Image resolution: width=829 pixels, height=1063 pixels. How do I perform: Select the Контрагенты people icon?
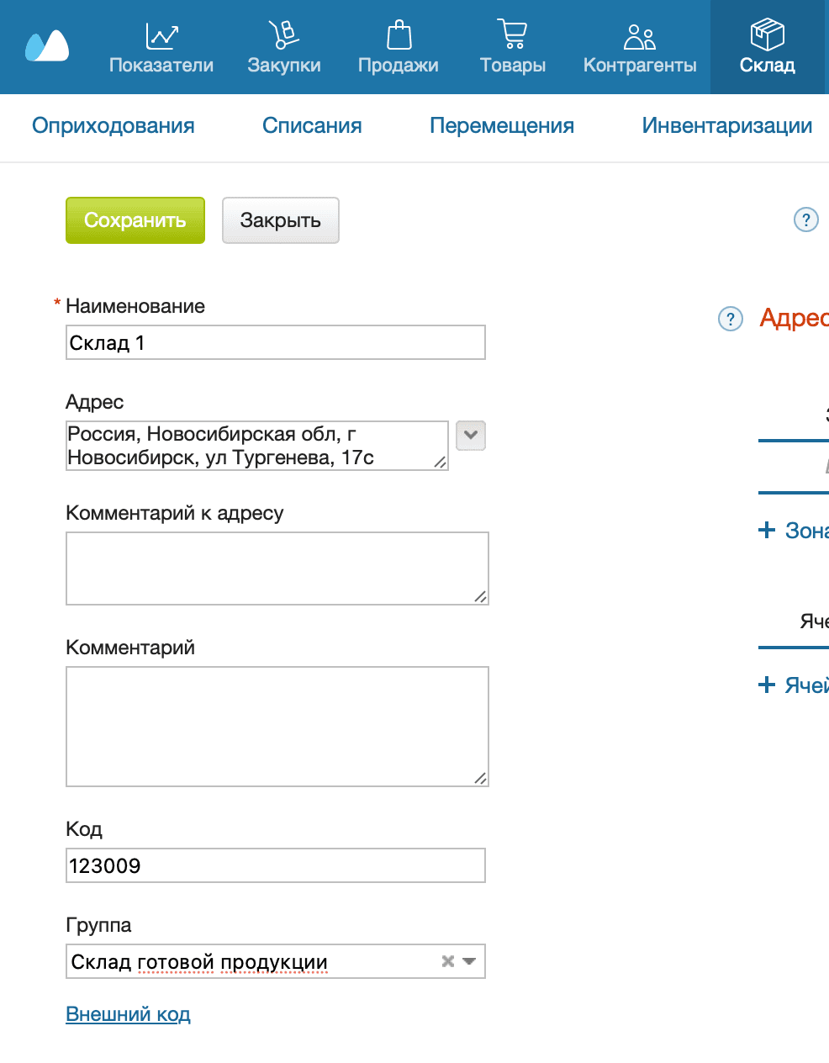click(638, 35)
